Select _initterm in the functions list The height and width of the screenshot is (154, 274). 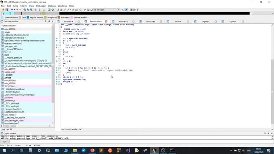(26, 98)
